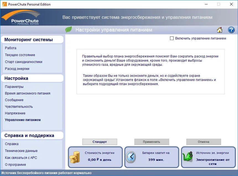Click the 'Настройка' section header
Screen dimensions: 238x176
click(32, 78)
